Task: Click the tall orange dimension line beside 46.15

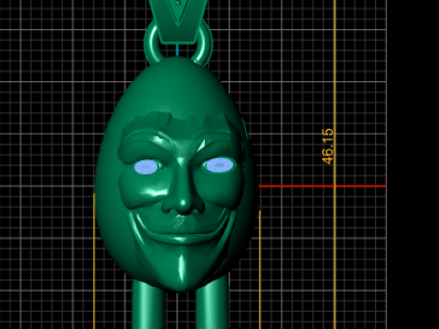Action: pos(335,164)
